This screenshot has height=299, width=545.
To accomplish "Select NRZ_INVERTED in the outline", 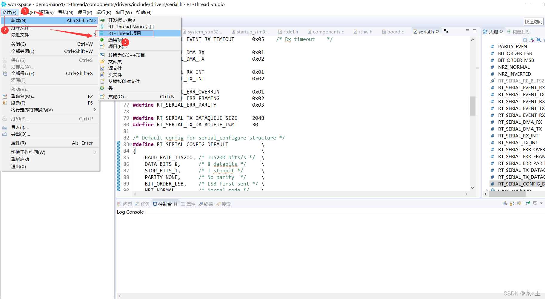I will pyautogui.click(x=514, y=74).
